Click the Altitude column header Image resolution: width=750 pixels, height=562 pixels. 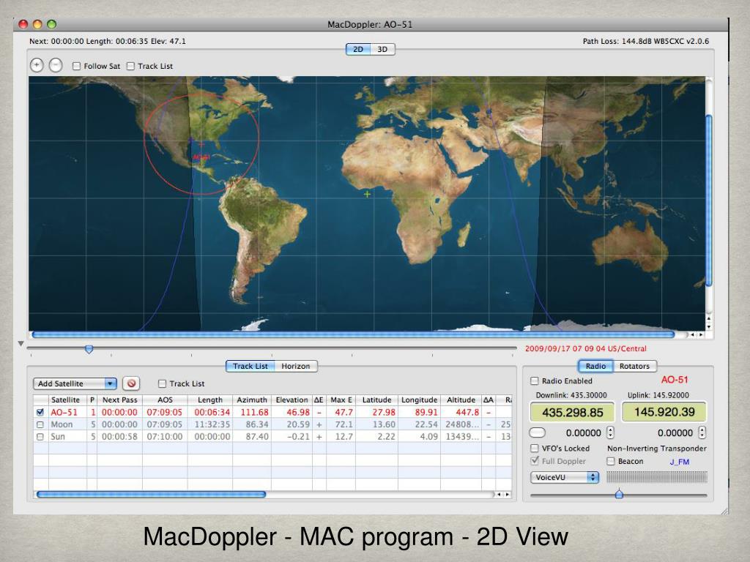(x=461, y=400)
